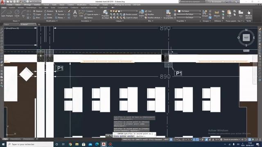The width and height of the screenshot is (262, 147).
Task: Click Créer in the Bloc panel
Action: coord(148,11)
